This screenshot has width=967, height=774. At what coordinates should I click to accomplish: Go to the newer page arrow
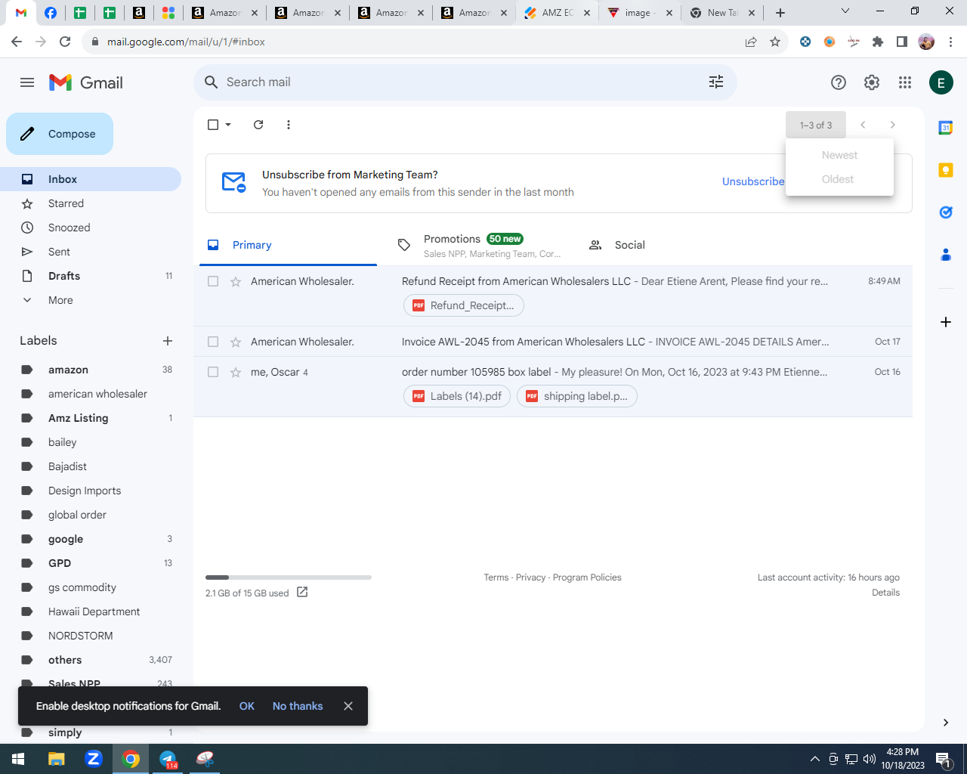pos(863,125)
